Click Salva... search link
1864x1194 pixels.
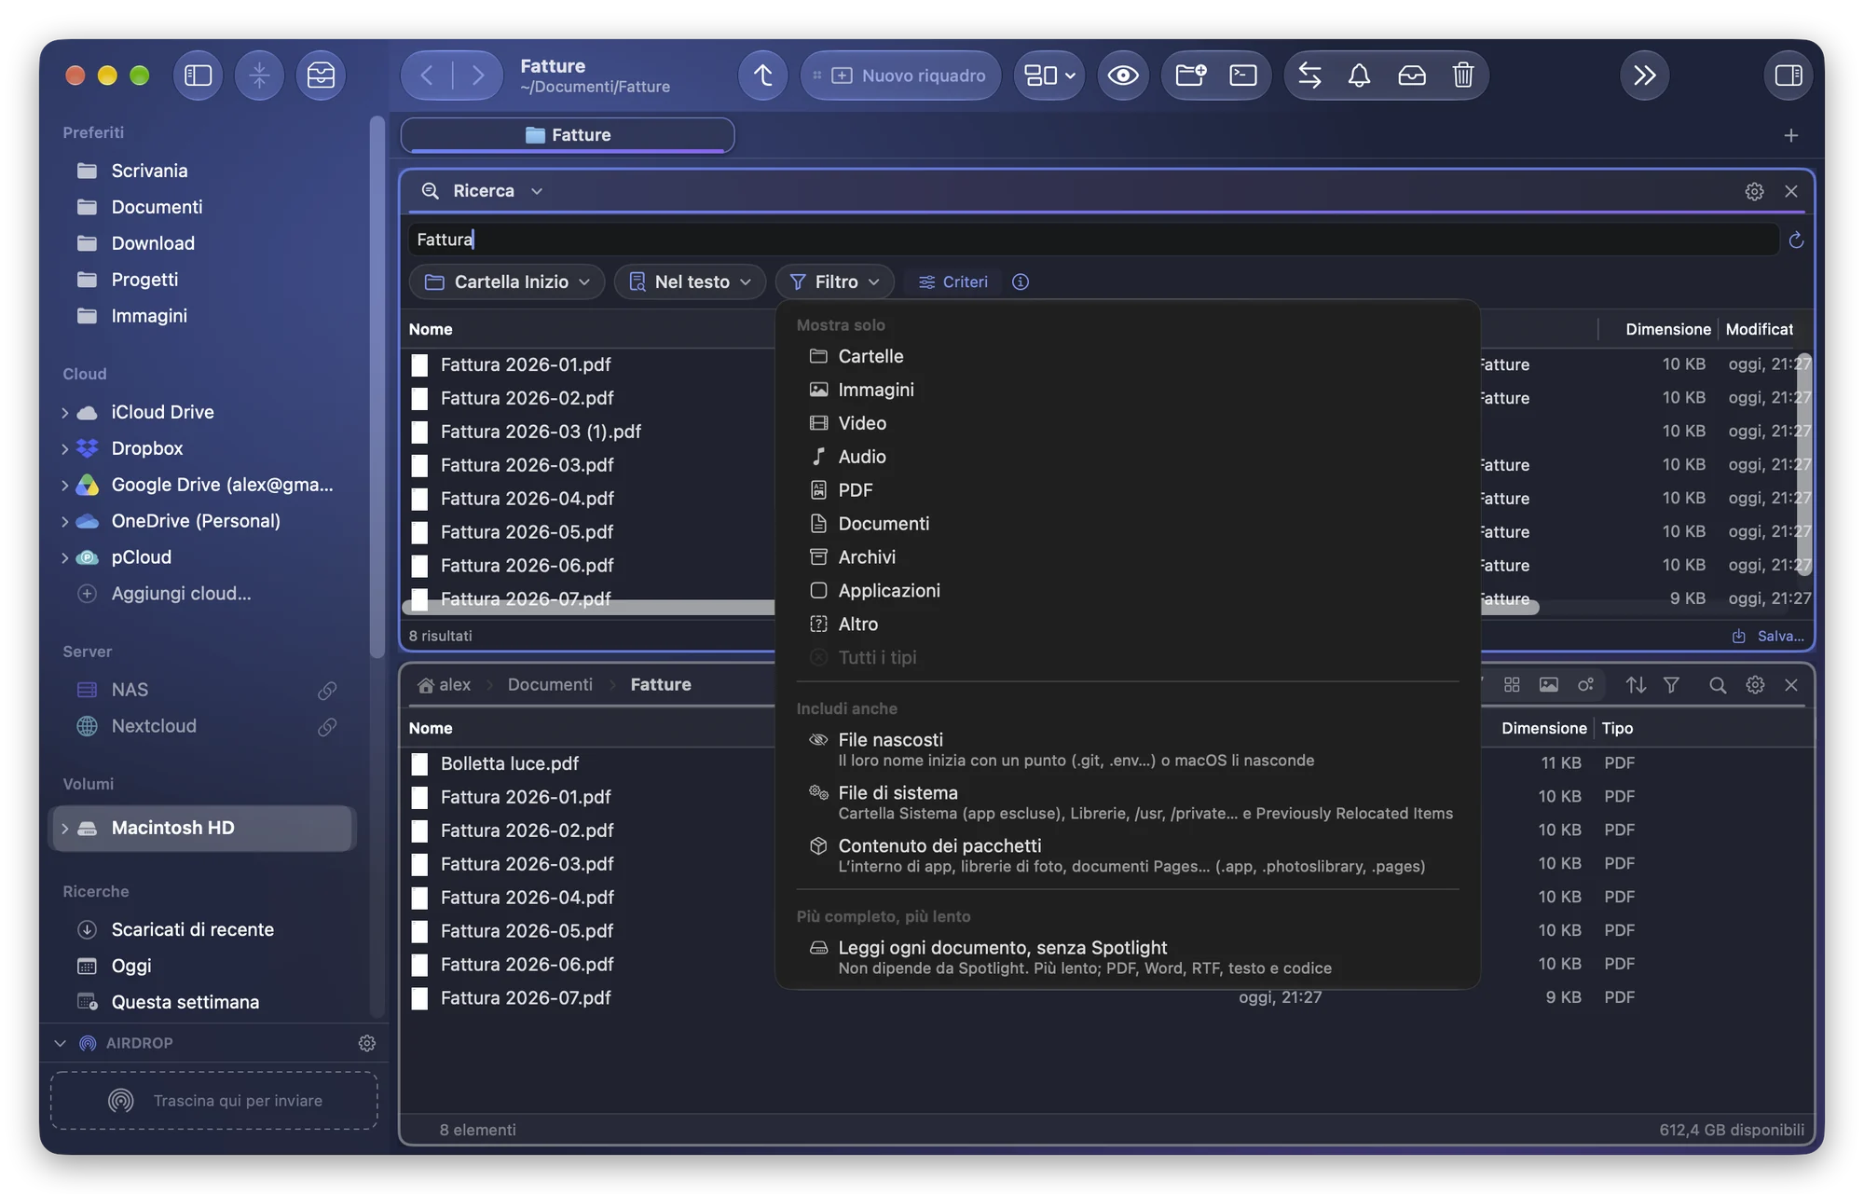[1769, 636]
